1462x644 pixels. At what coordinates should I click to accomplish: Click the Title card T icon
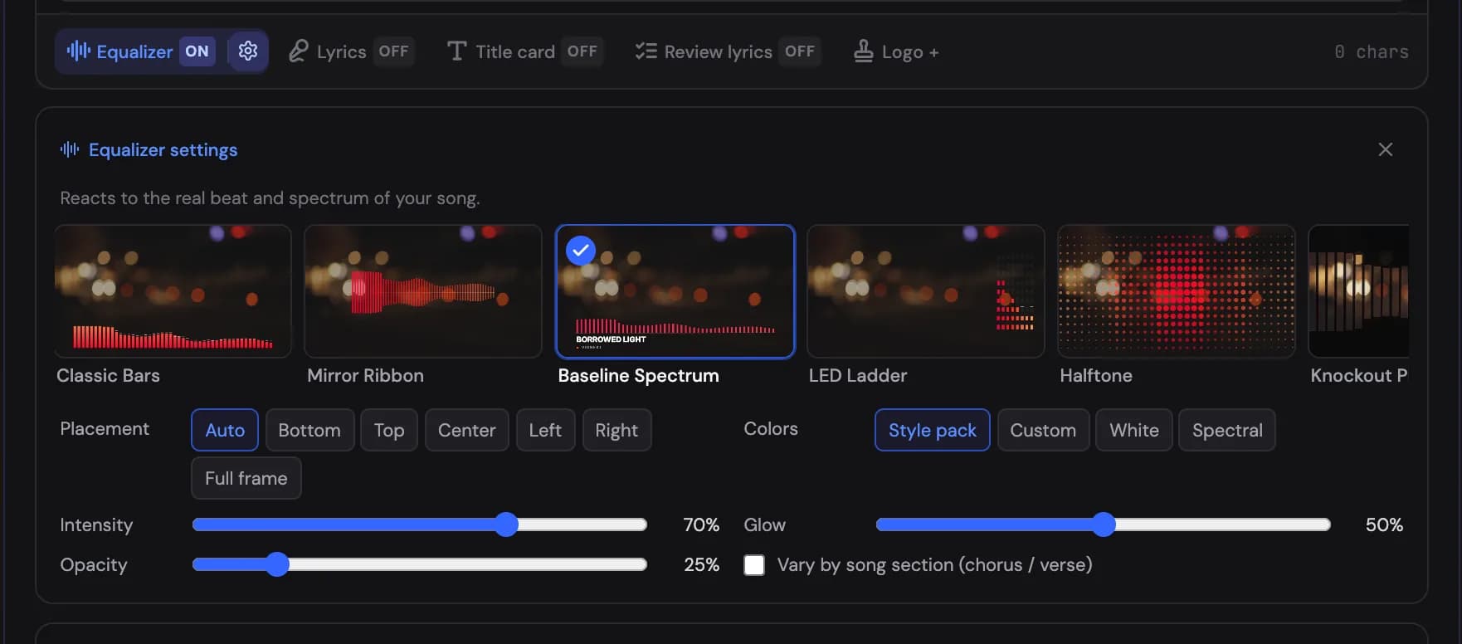pos(456,51)
